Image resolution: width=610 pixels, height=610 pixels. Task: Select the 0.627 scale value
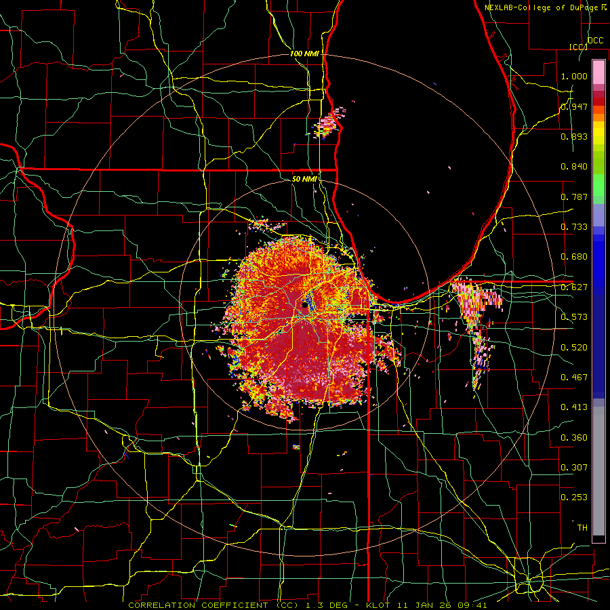point(574,287)
